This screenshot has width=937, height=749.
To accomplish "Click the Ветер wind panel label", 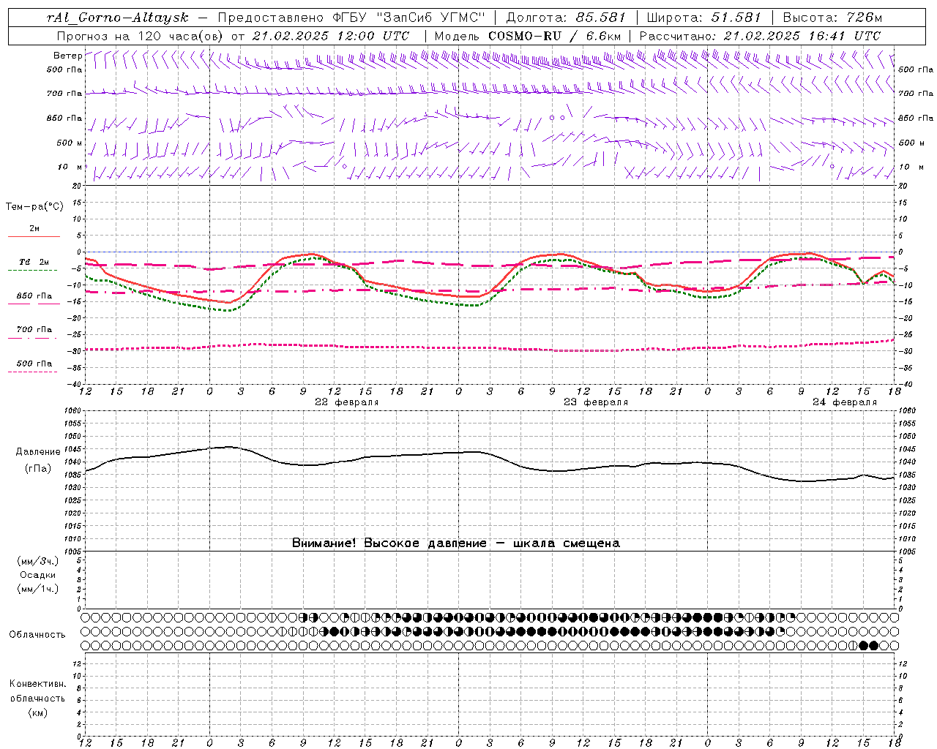I will [67, 56].
